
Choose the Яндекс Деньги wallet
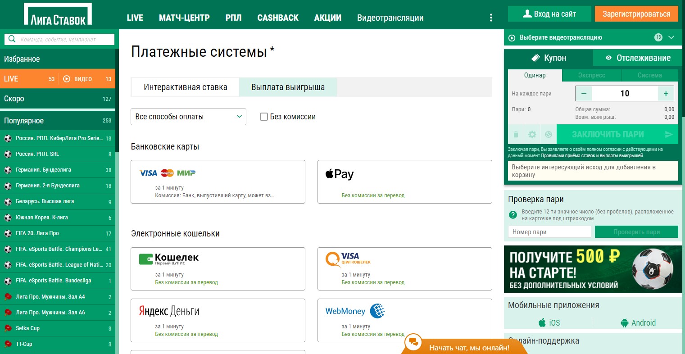218,320
